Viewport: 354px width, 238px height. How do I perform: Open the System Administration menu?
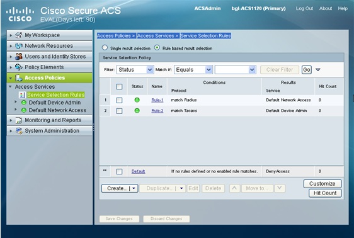coord(50,131)
